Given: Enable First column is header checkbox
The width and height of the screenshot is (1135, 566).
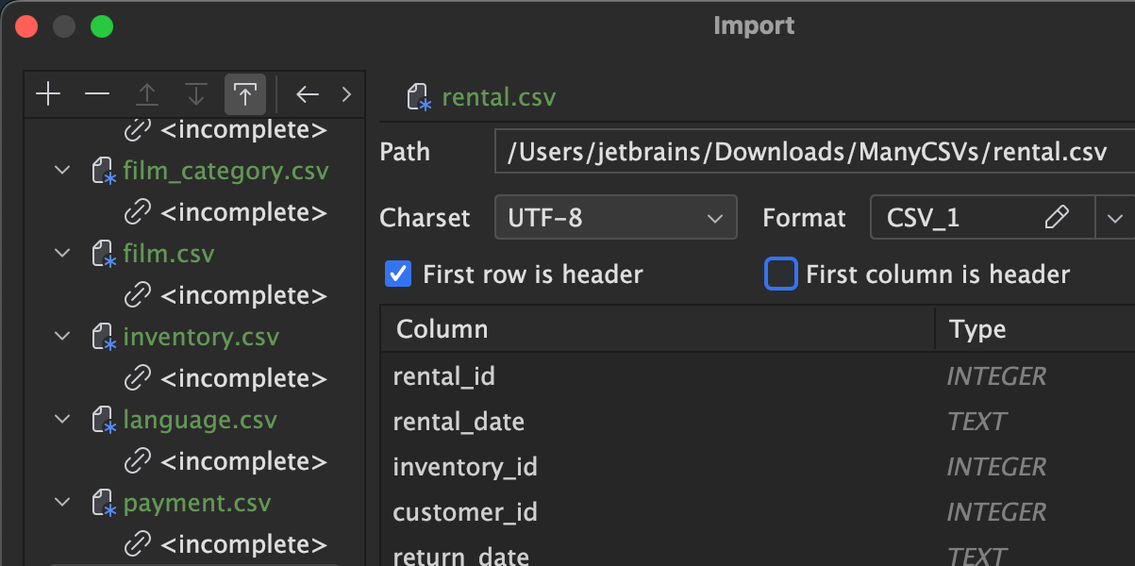Looking at the screenshot, I should 780,275.
